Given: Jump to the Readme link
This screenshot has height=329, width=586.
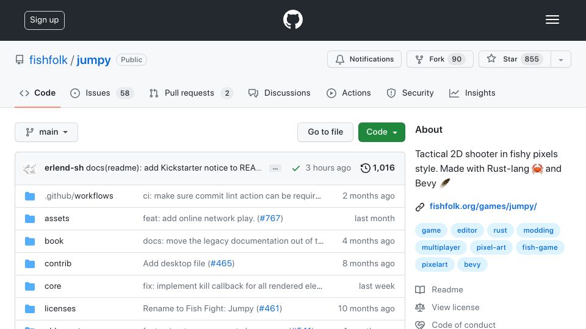Looking at the screenshot, I should click(439, 289).
